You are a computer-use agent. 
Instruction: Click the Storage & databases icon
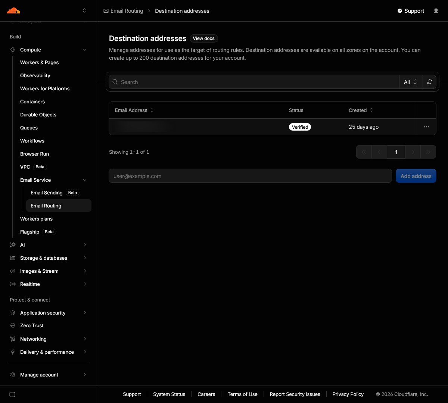pyautogui.click(x=13, y=258)
